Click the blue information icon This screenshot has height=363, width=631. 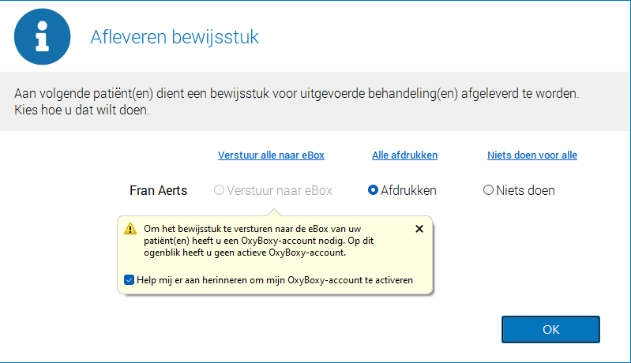tap(43, 36)
